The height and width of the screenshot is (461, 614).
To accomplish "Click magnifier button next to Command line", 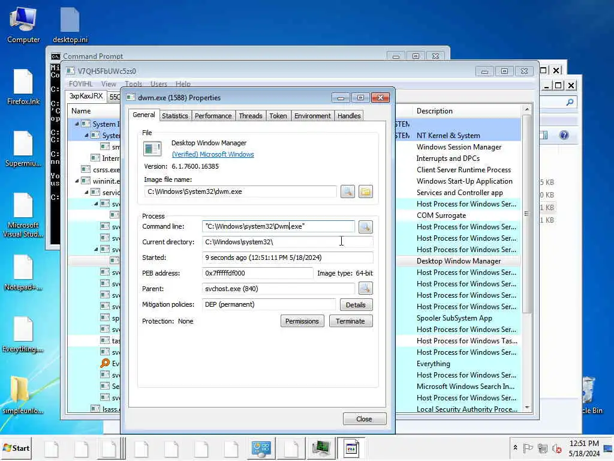I will (365, 226).
